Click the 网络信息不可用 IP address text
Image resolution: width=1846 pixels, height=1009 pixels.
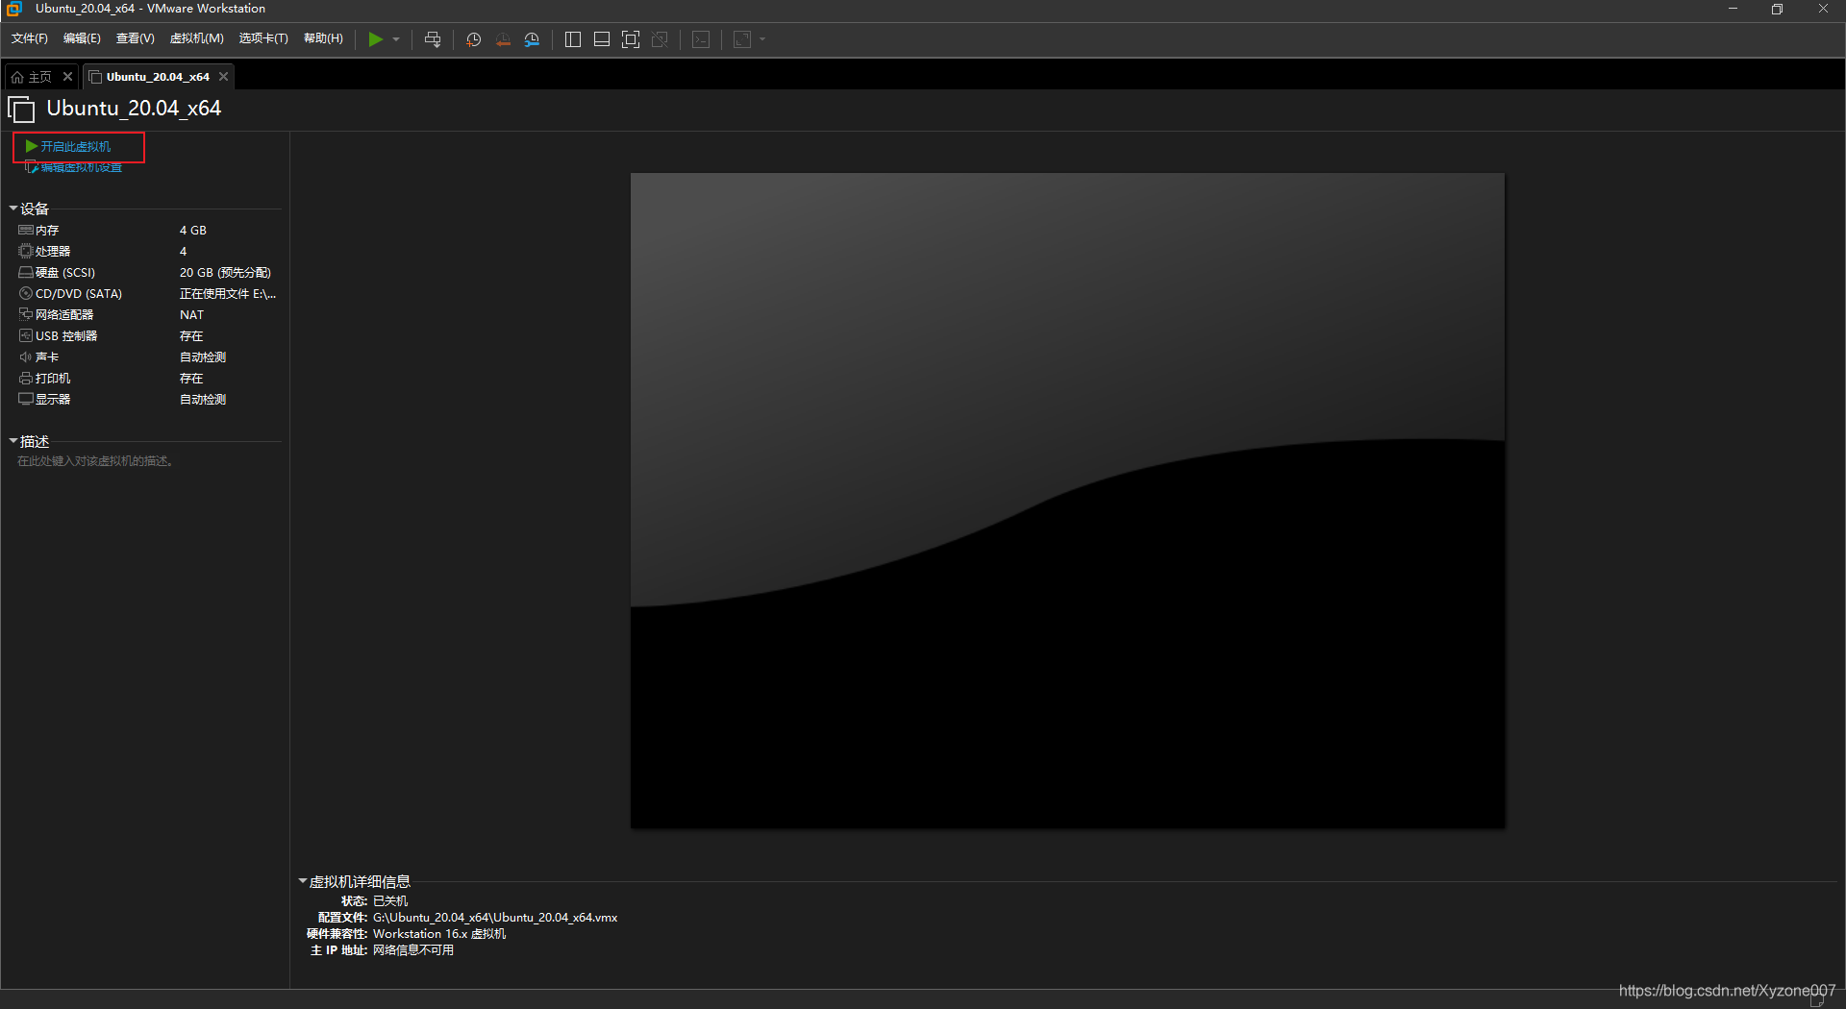413,950
